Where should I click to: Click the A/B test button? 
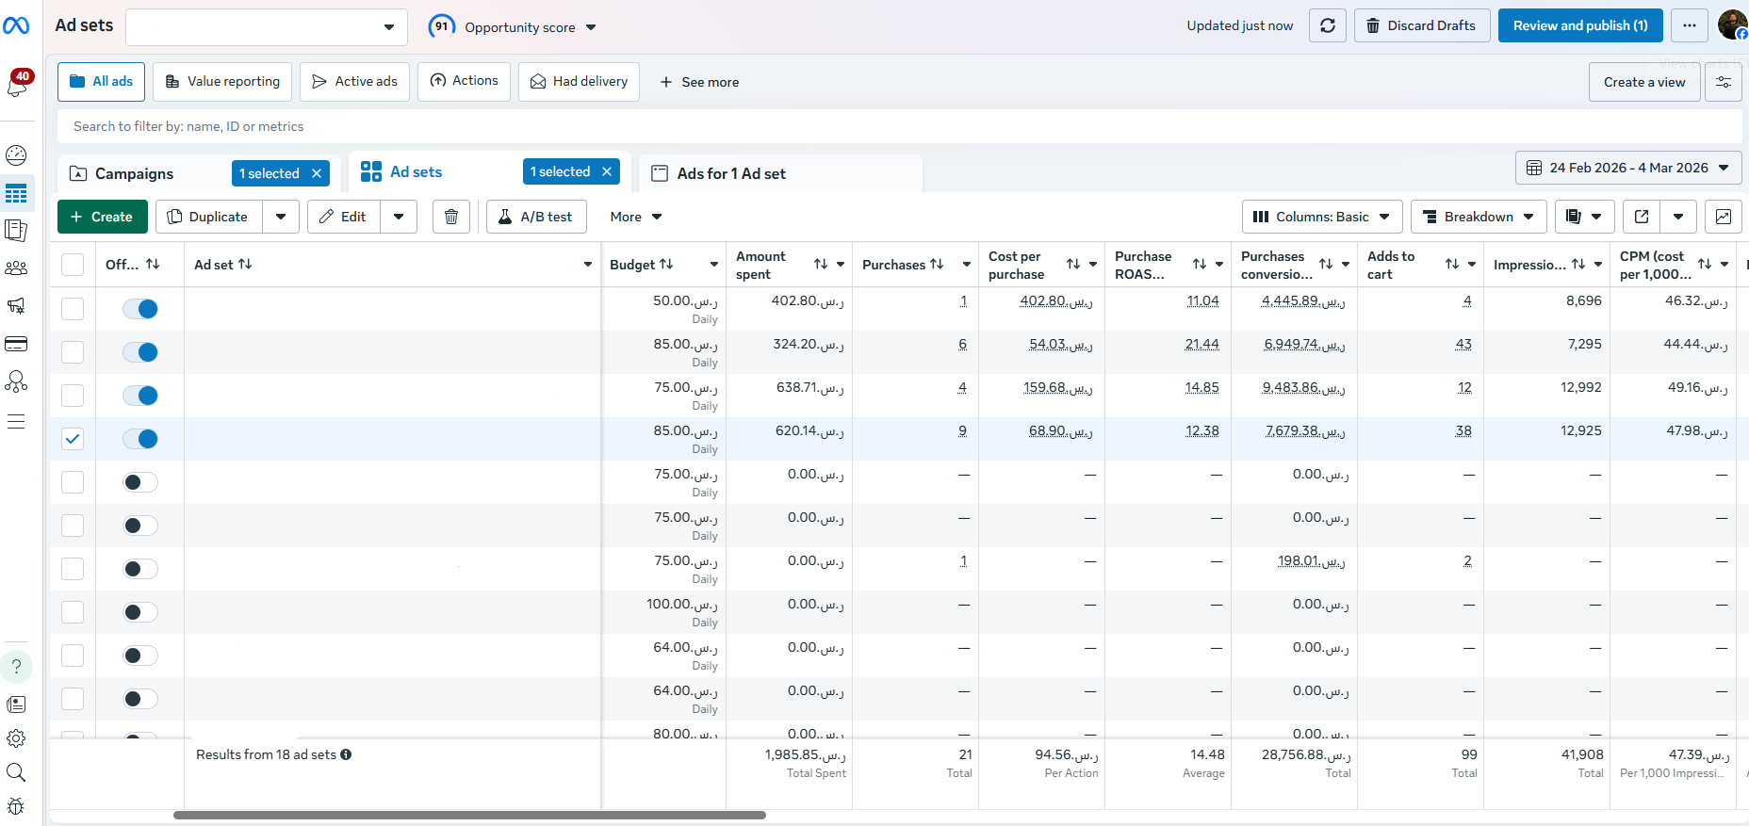point(536,217)
